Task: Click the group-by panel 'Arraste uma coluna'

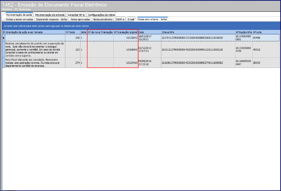Action: click(140, 26)
